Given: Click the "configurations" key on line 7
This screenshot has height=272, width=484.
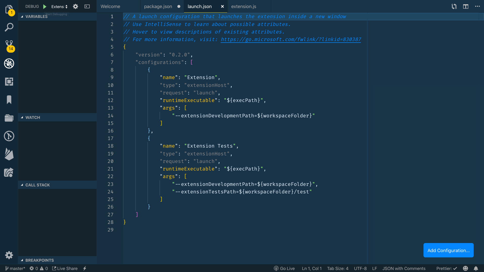Looking at the screenshot, I should pos(160,62).
